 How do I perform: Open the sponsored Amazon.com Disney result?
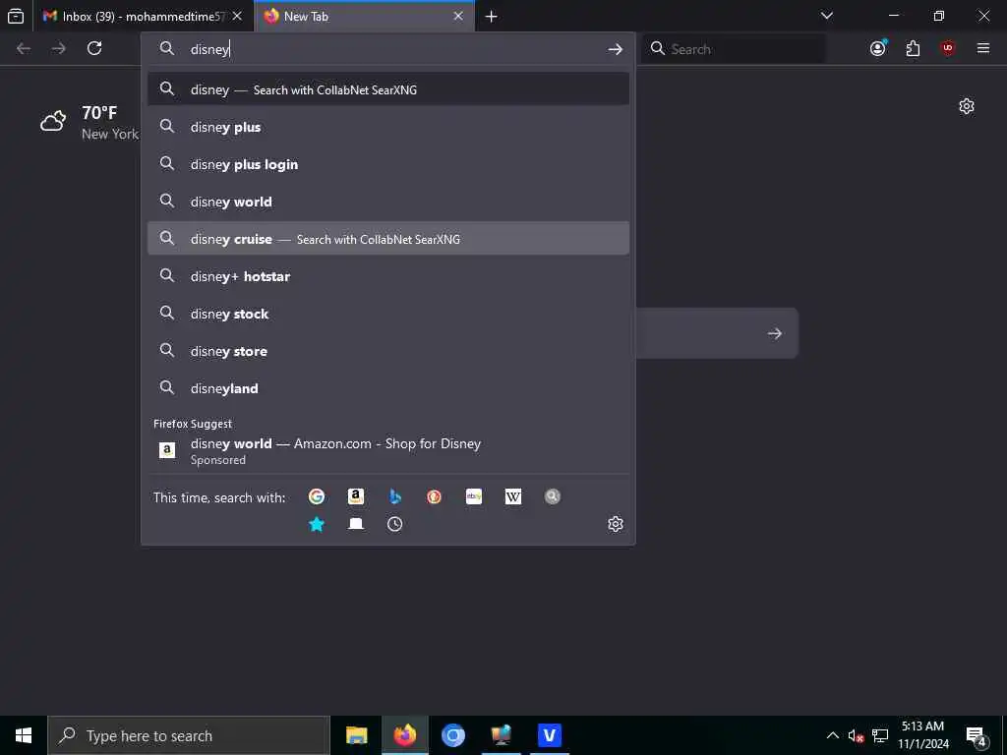[387, 450]
